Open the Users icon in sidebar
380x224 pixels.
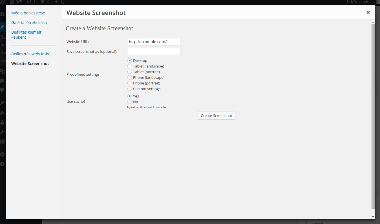[2, 122]
